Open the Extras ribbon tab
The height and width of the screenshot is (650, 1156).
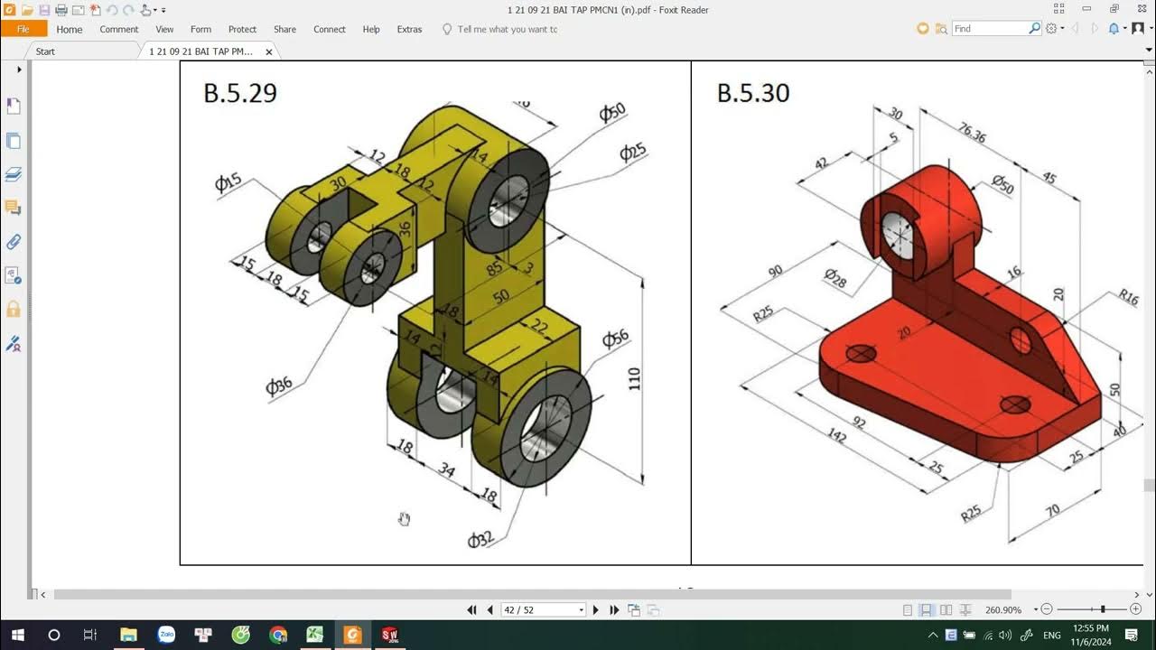(409, 29)
